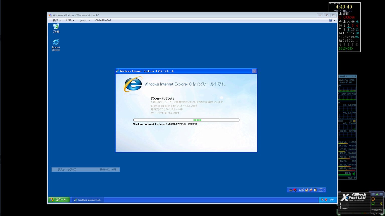Toggle the KANA indicator in the language bar
The width and height of the screenshot is (385, 216).
320,191
